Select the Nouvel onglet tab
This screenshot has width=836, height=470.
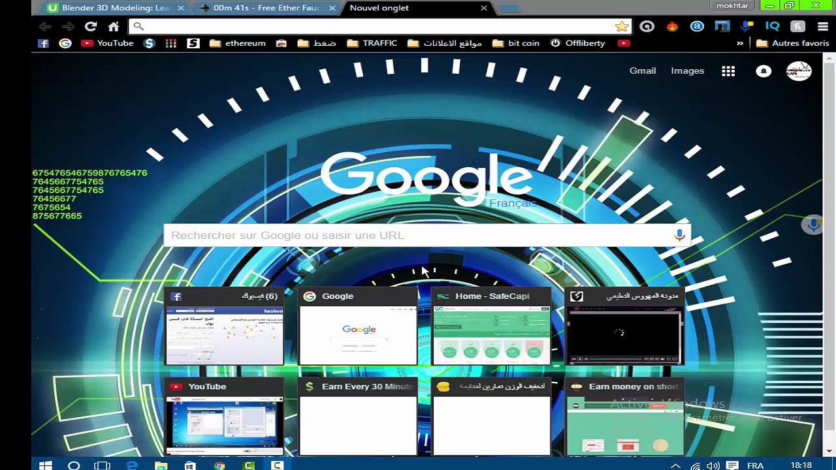pyautogui.click(x=418, y=8)
